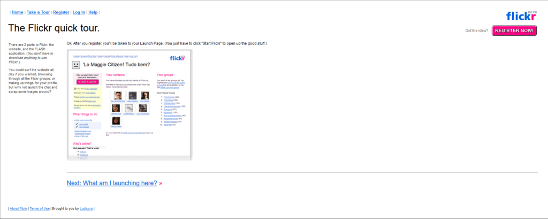Open the Terms of Use footer link
Viewport: 548px width, 219px height.
(x=40, y=208)
